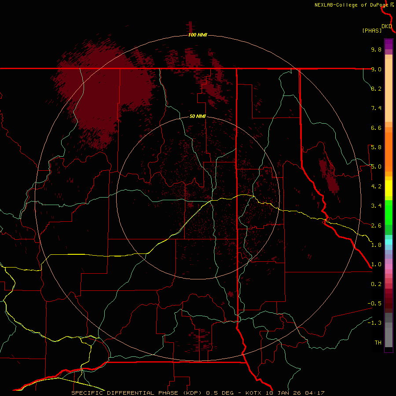The height and width of the screenshot is (396, 396).
Task: Click the 2.6 legend value
Action: [376, 226]
